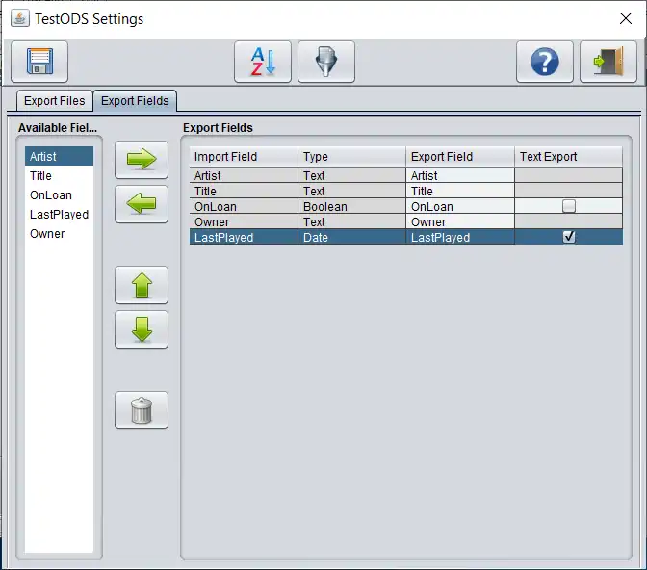Select Owner in Import Field column
Screen dimensions: 647x570
pyautogui.click(x=244, y=221)
